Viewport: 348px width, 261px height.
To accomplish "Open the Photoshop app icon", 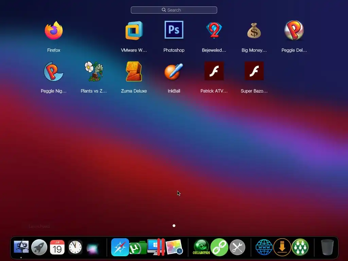I will coord(174,30).
